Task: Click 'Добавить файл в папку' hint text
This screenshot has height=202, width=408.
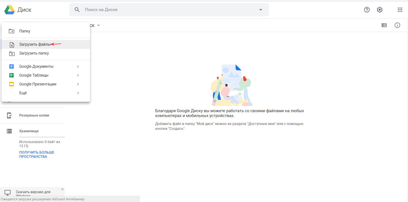Action: (x=229, y=126)
